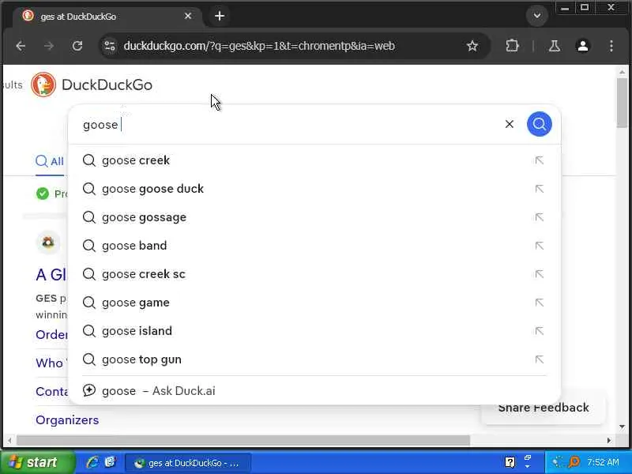Reload the page with the refresh icon
The width and height of the screenshot is (632, 474).
[x=77, y=46]
